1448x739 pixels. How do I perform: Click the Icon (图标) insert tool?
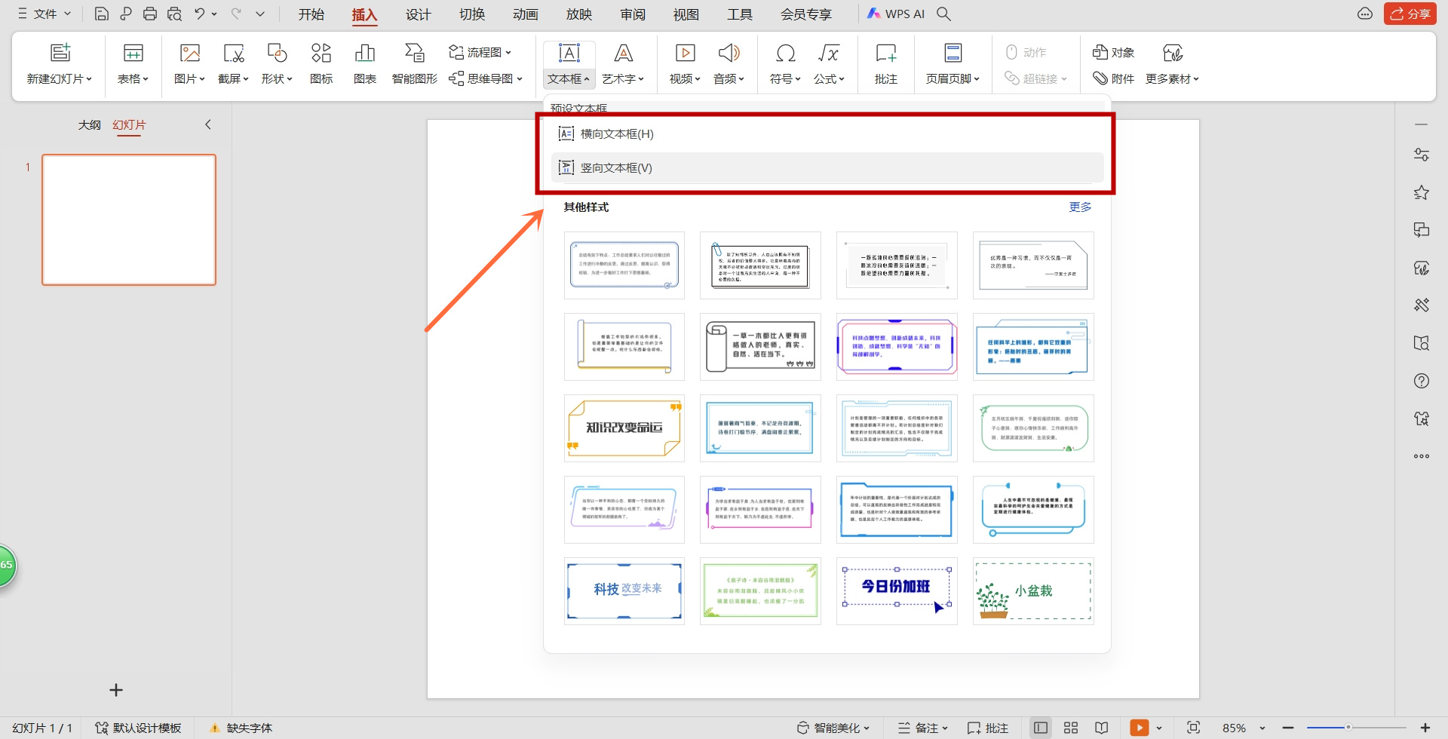coord(321,63)
